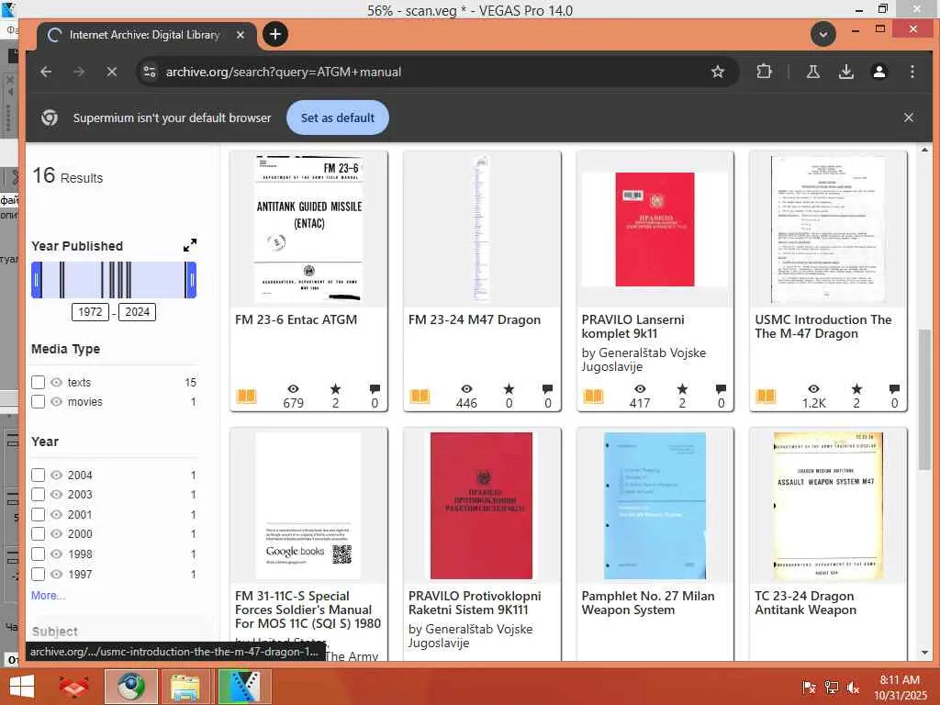The width and height of the screenshot is (940, 705).
Task: Toggle eye icon next to 1997
Action: click(x=56, y=575)
